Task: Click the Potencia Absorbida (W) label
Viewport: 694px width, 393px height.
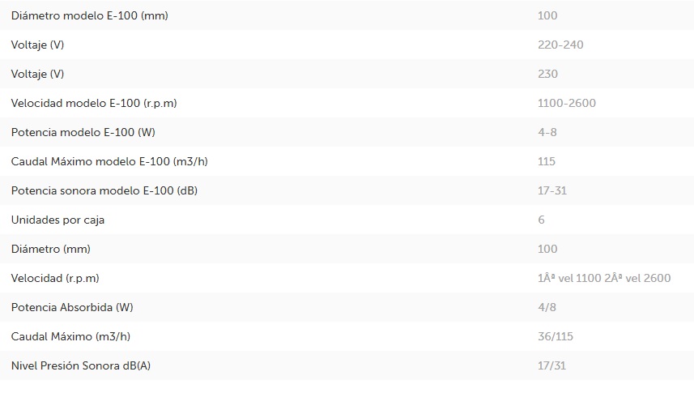Action: point(72,307)
